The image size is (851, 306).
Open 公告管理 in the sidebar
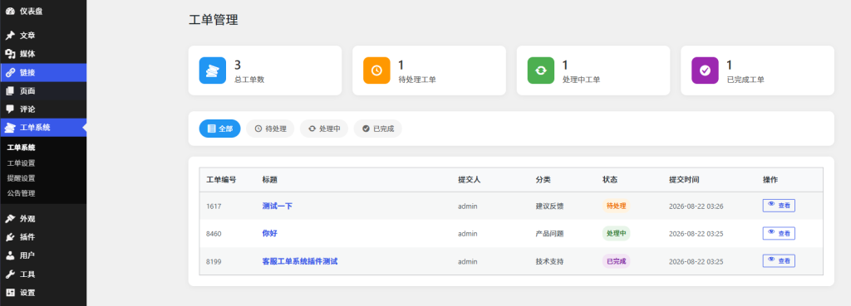tap(21, 193)
